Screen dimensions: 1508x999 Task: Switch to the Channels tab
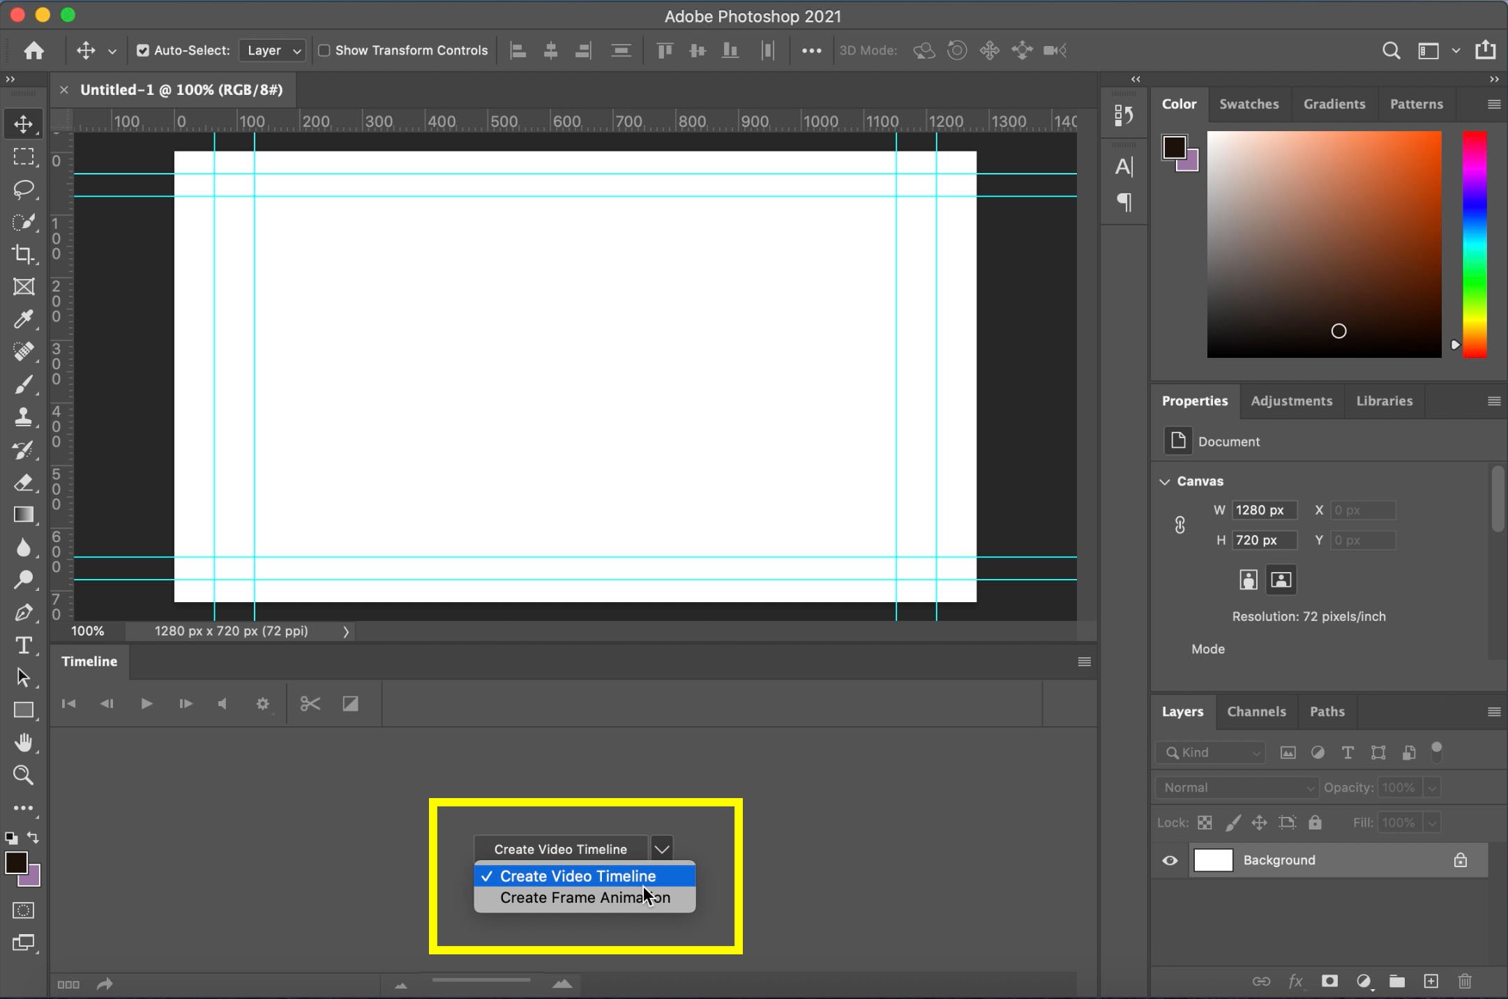1256,711
